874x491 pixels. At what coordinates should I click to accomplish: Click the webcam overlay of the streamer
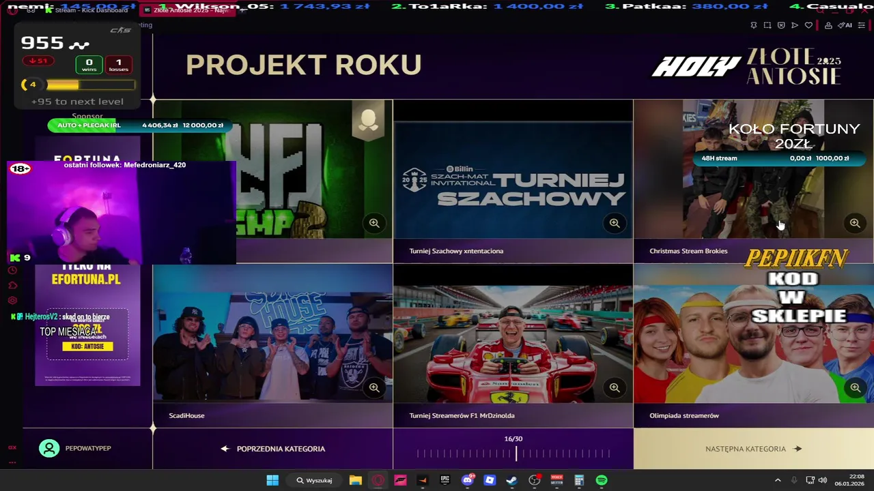(x=122, y=212)
